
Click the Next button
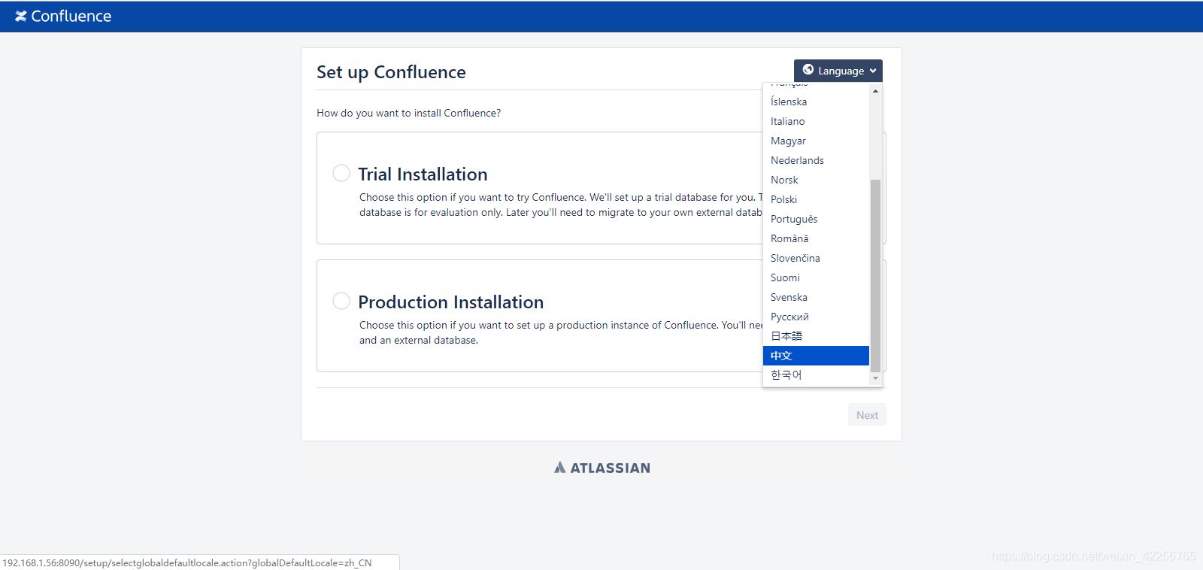pyautogui.click(x=867, y=415)
